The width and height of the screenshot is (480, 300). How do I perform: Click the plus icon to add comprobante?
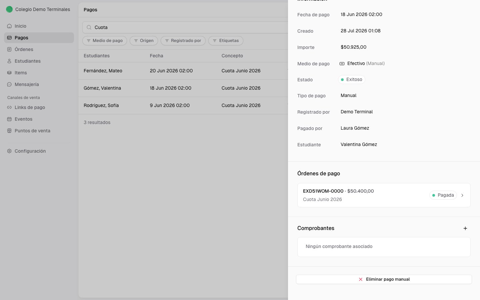pyautogui.click(x=465, y=228)
